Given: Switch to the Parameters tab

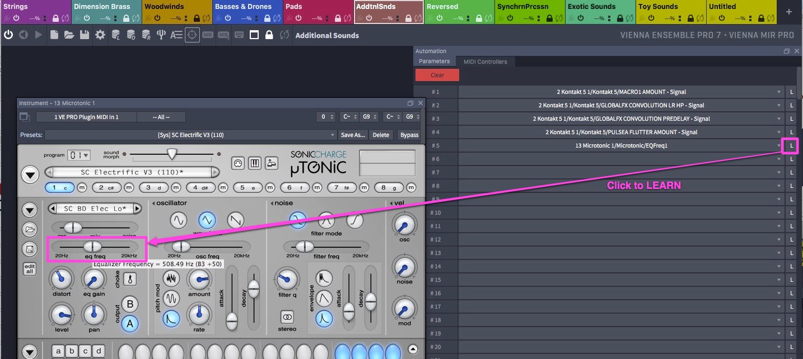Looking at the screenshot, I should (435, 62).
